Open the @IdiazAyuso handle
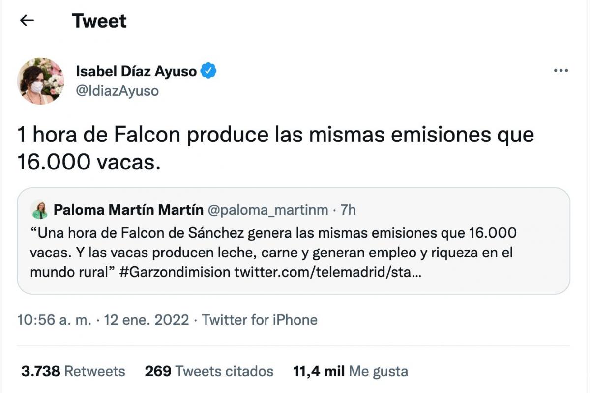Screen dimensions: 590x393 coord(117,91)
